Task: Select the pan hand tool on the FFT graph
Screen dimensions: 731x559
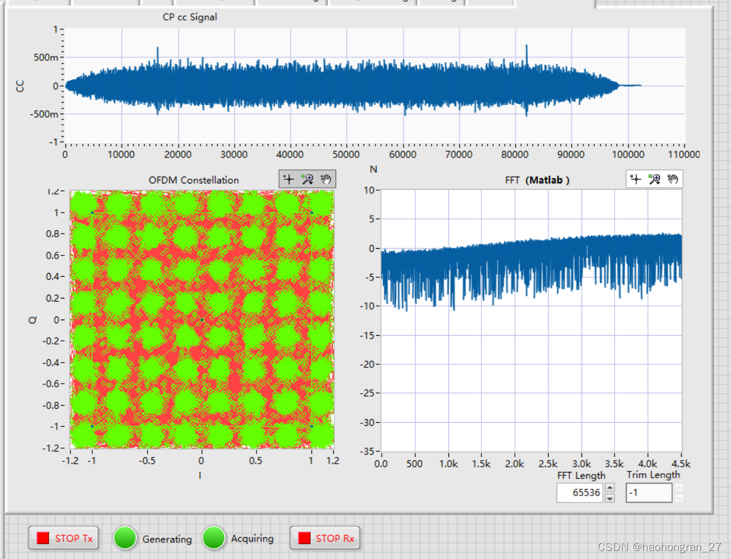Action: [673, 179]
